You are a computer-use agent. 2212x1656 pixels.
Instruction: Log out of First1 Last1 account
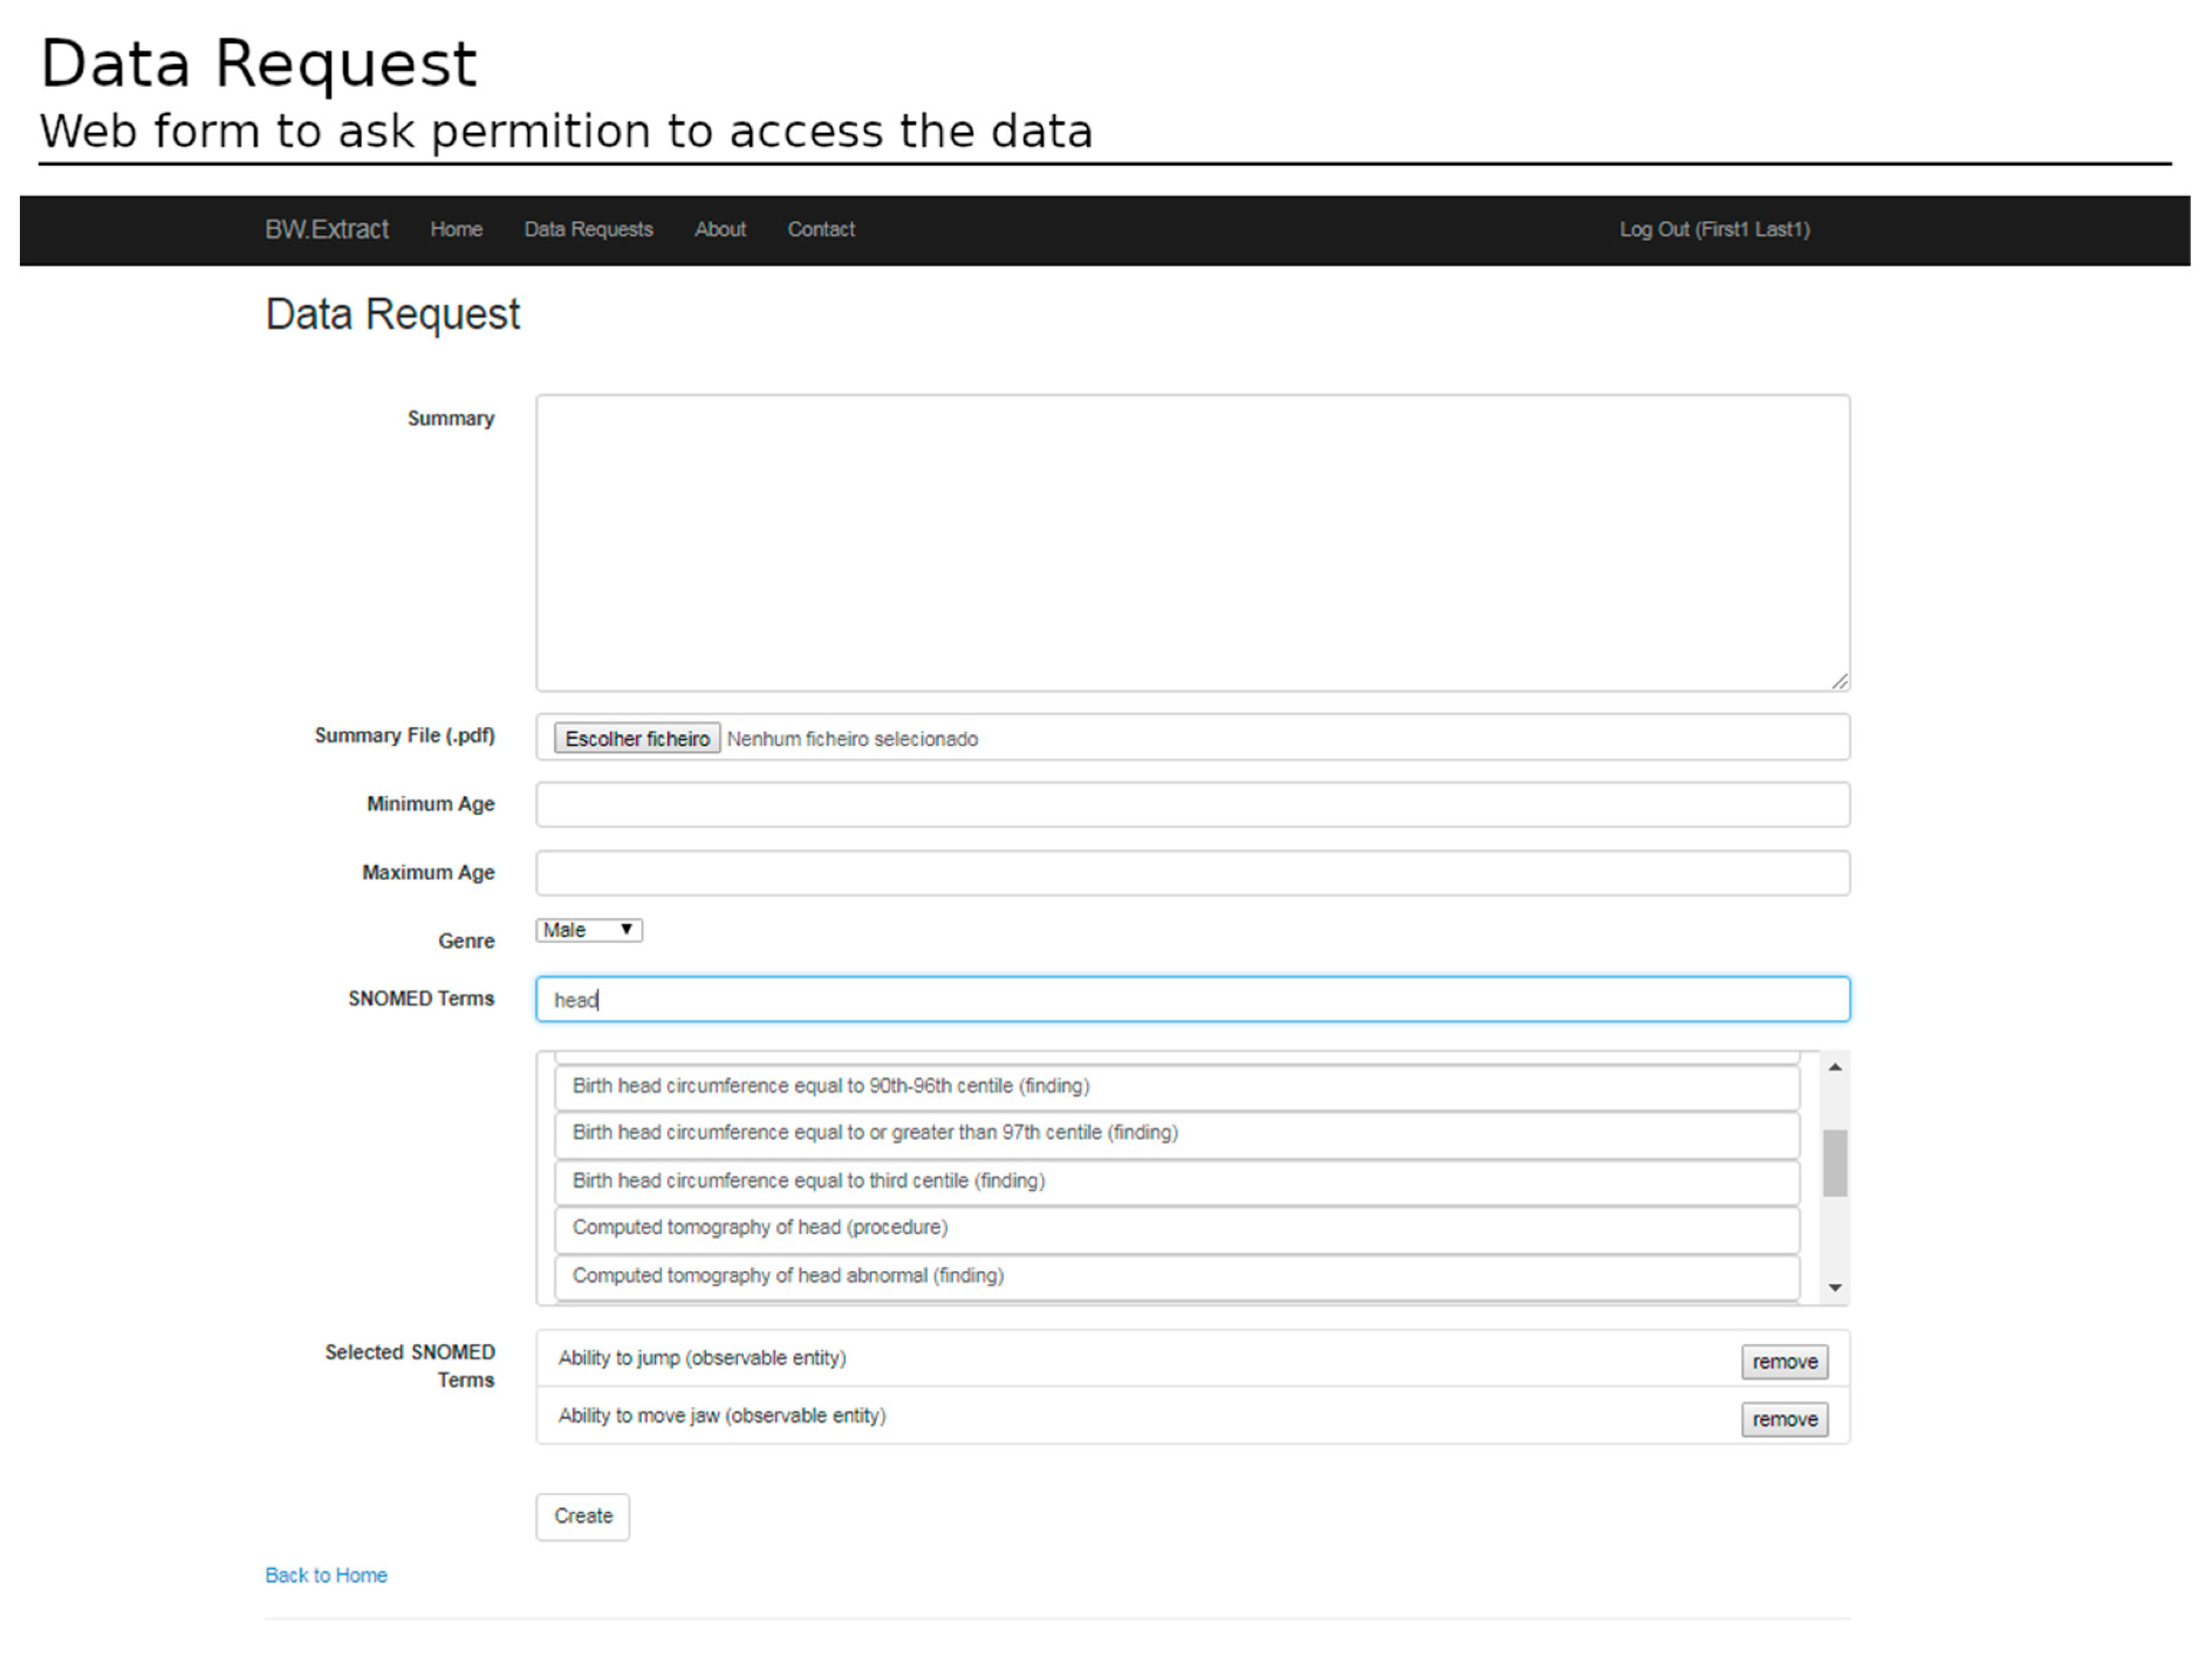tap(1714, 229)
